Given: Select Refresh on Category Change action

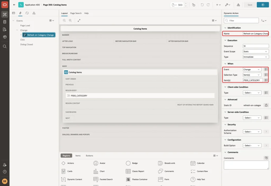Looking at the screenshot, I should tap(39, 35).
